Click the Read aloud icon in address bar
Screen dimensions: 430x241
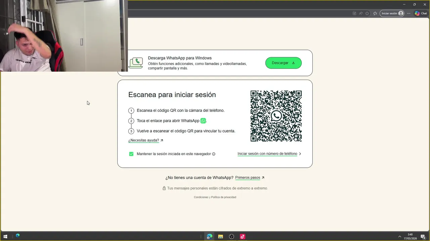point(361,13)
